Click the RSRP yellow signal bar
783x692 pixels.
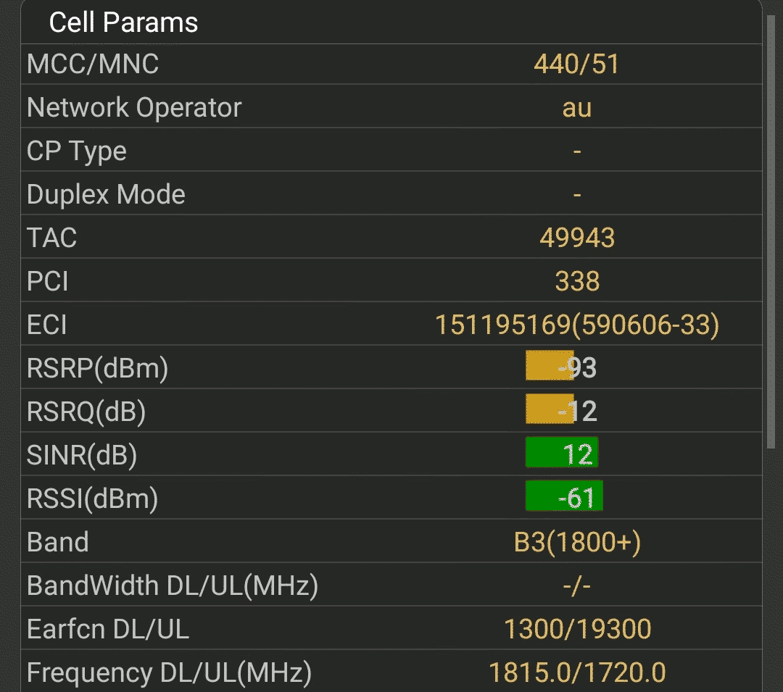[x=549, y=366]
